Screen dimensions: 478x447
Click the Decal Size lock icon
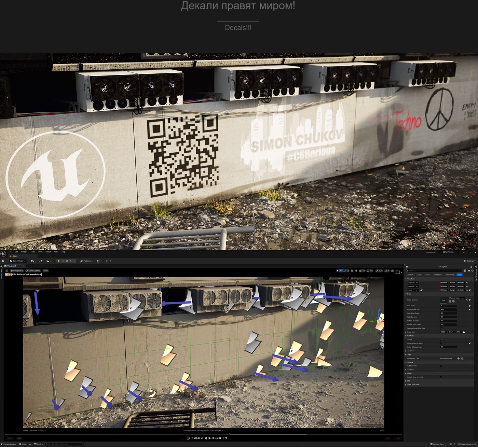[464, 332]
